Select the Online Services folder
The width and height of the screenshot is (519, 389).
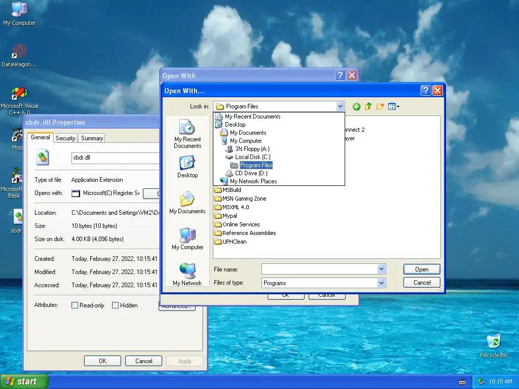coord(237,224)
